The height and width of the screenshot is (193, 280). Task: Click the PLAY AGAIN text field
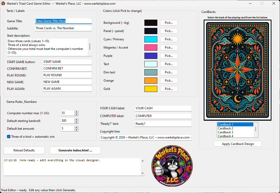(x=67, y=89)
